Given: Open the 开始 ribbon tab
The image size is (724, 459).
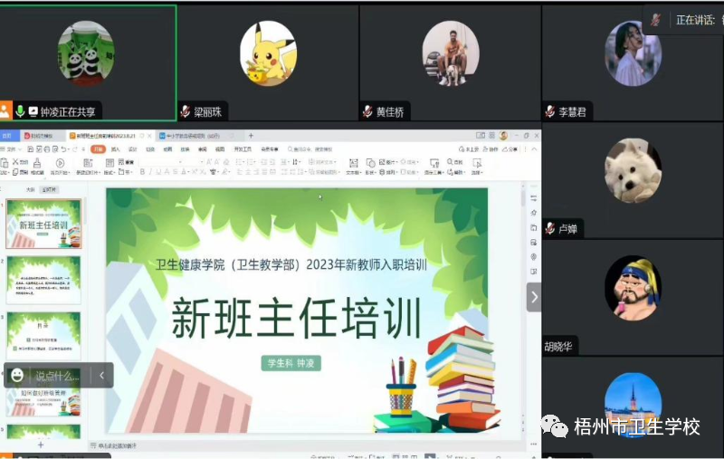Looking at the screenshot, I should [97, 148].
